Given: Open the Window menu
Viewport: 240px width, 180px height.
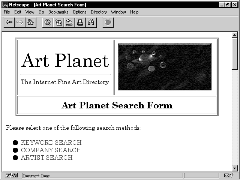Looking at the screenshot, I should [x=118, y=12].
